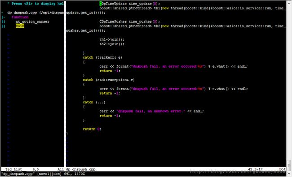Image resolution: width=292 pixels, height=177 pixels.
Task: Click the '[noeol][dos] 69L, 1470C' message
Action: tap(61, 174)
